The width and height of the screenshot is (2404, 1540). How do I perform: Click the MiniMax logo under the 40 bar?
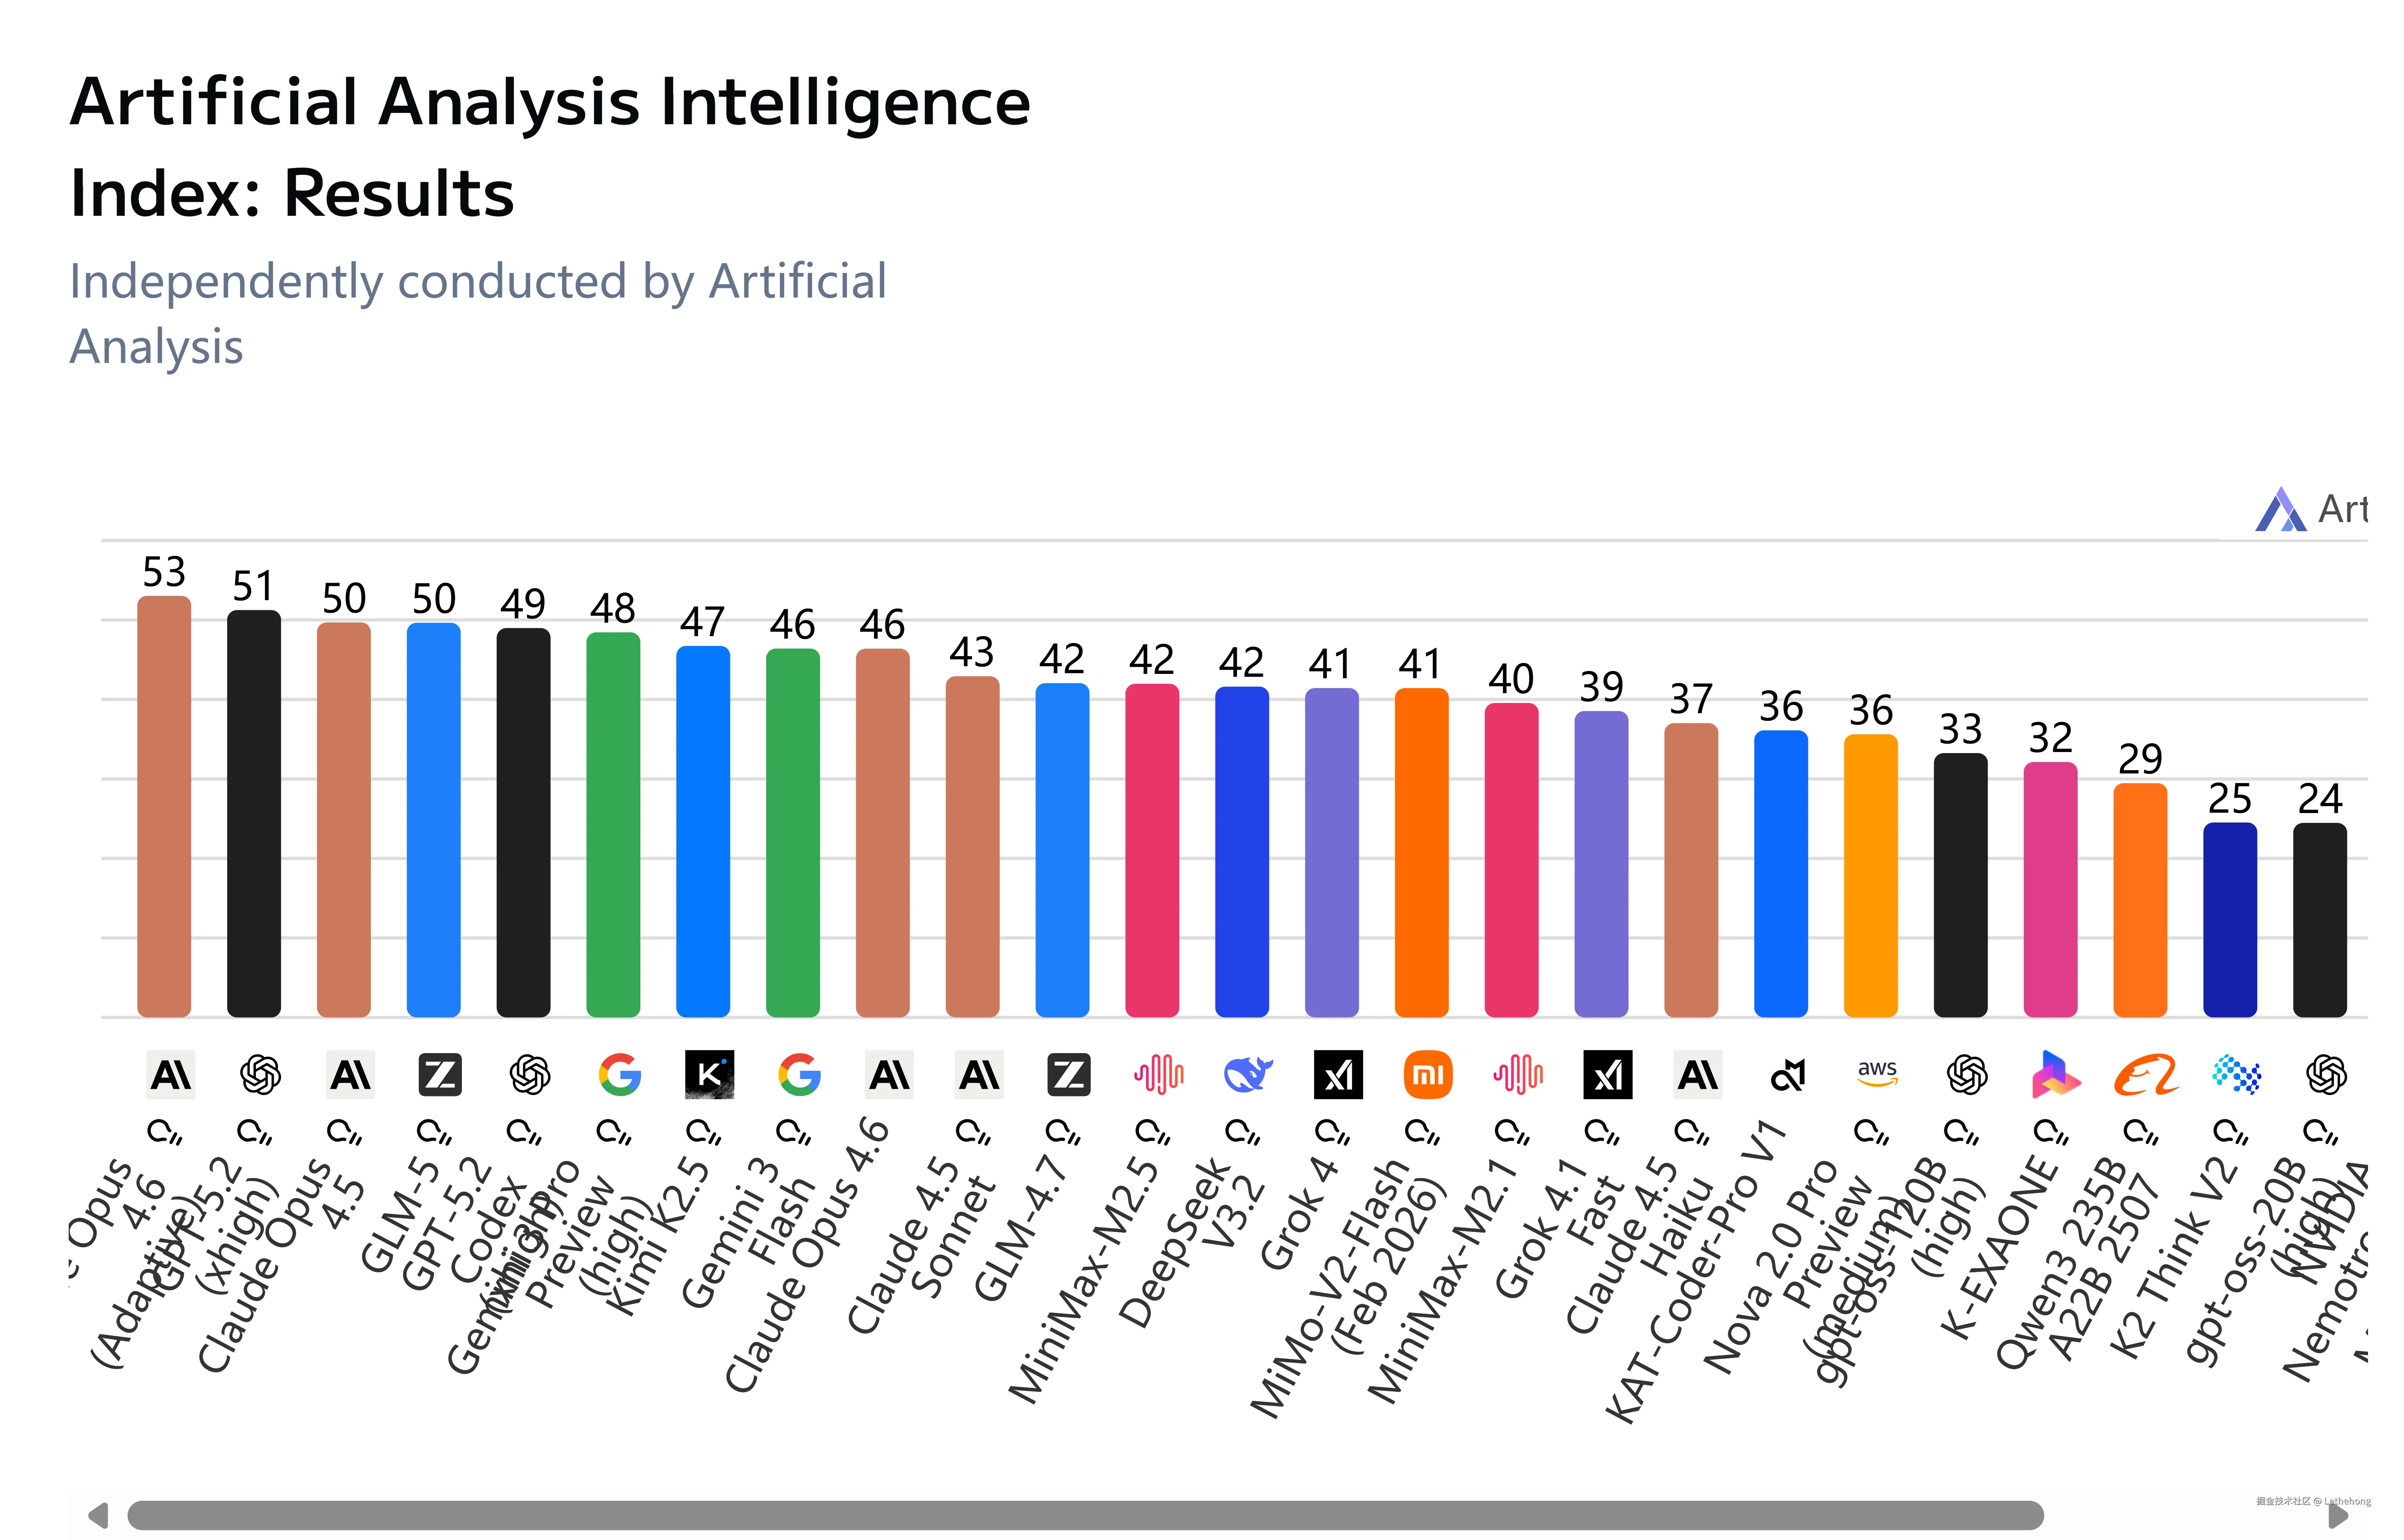click(x=1518, y=1075)
